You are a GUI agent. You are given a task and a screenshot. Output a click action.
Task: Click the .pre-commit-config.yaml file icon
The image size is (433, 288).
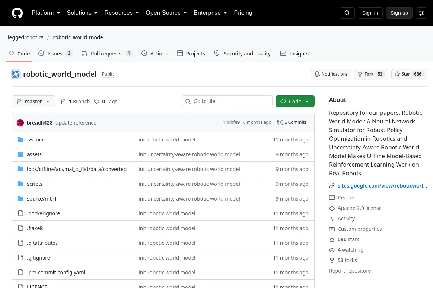[x=21, y=273]
